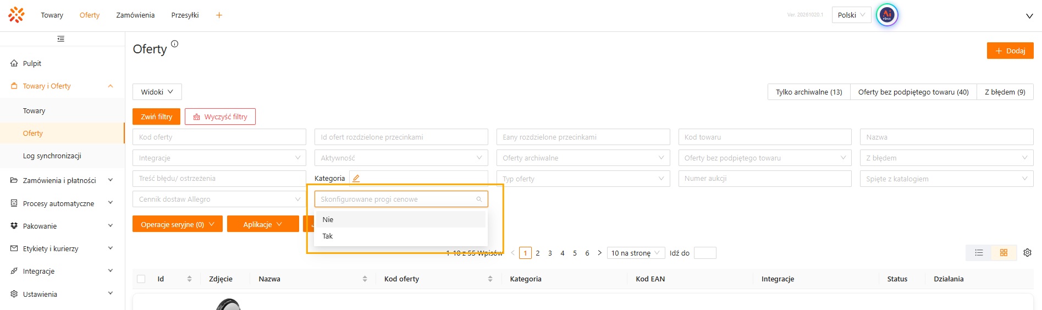
Task: Switch to the grid view icon
Action: coord(1004,253)
